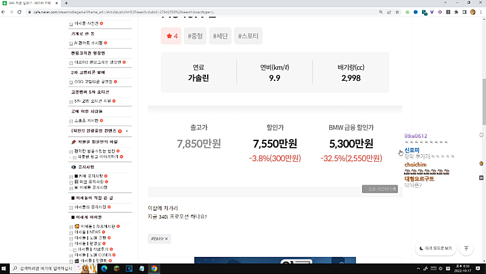Go back to the previous page
Image resolution: width=486 pixels, height=274 pixels.
point(4,12)
